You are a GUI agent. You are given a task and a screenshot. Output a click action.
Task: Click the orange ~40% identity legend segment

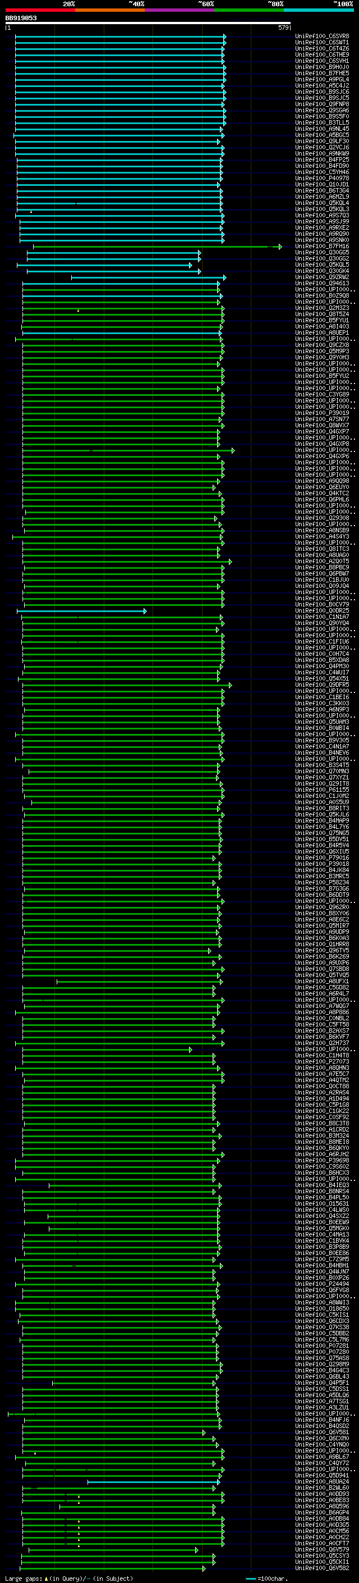pos(110,10)
